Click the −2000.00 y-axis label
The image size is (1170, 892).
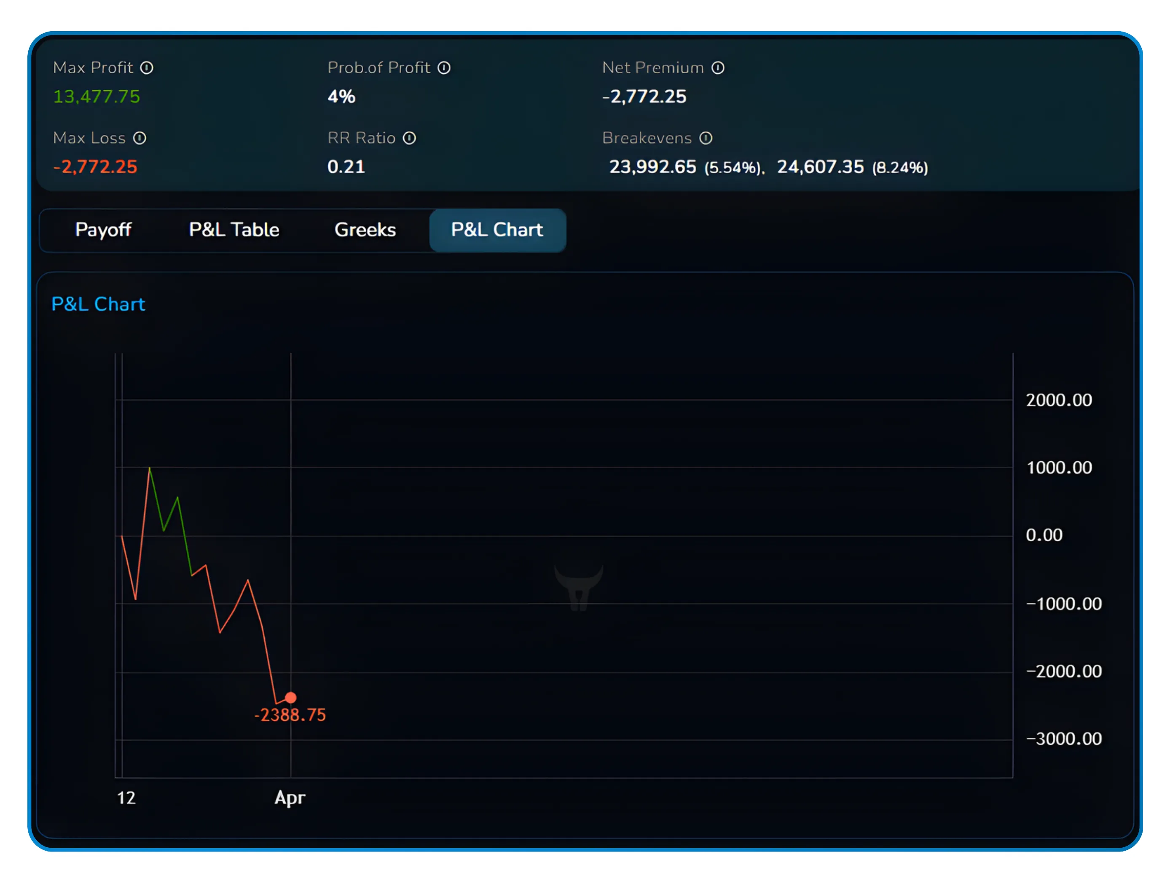coord(1063,671)
